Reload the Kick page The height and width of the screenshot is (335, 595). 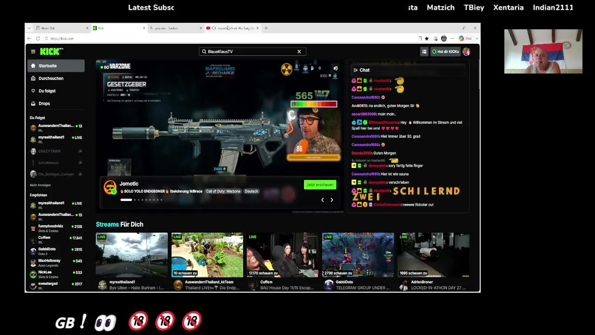[38, 39]
